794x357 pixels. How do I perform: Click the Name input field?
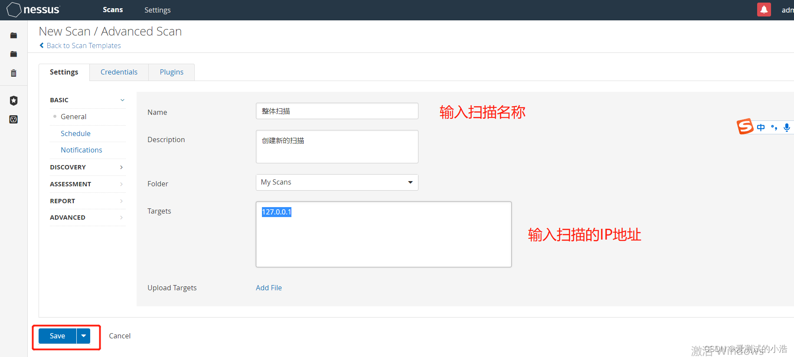(x=337, y=111)
